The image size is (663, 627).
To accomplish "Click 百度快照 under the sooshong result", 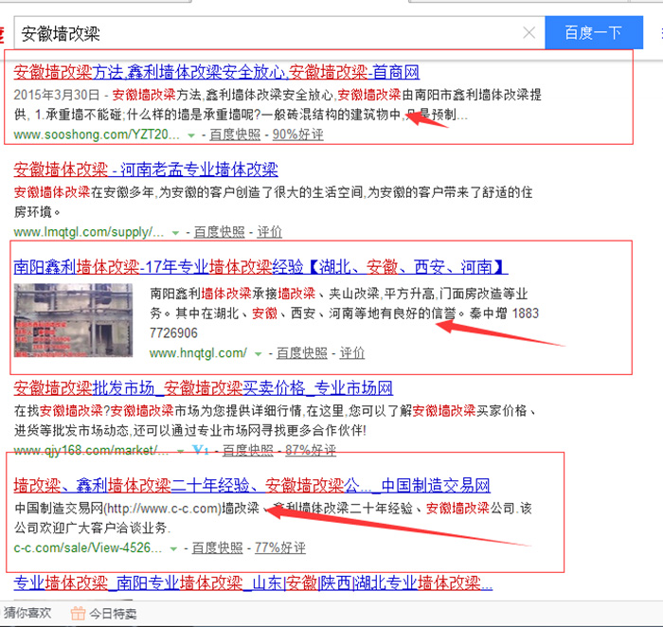I will [x=235, y=134].
